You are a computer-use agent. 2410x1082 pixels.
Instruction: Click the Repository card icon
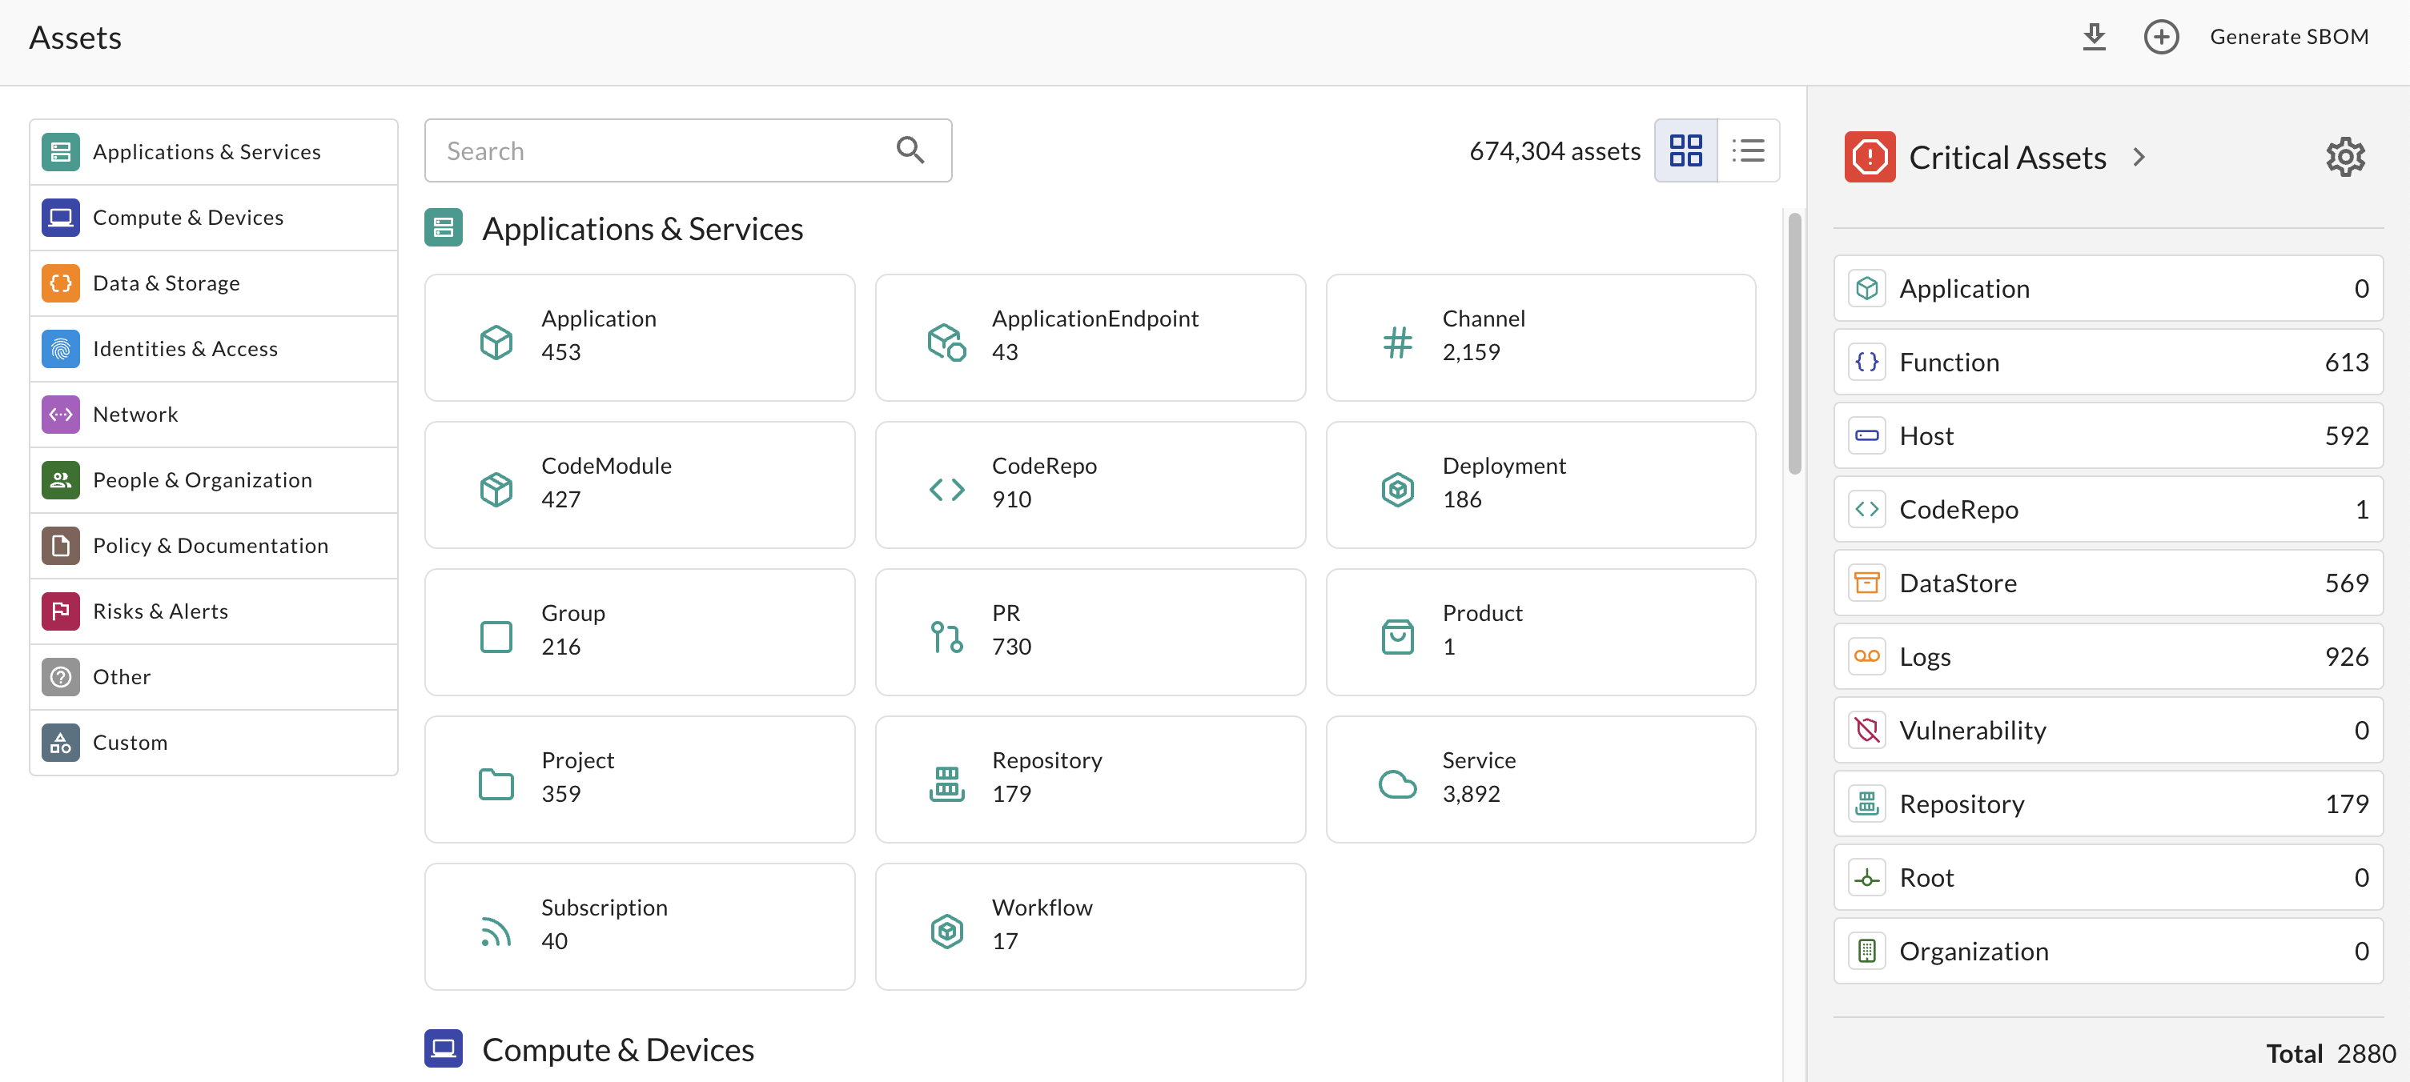(x=946, y=783)
